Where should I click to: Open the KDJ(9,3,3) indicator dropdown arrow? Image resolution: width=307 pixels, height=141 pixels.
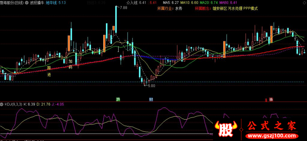[2, 104]
